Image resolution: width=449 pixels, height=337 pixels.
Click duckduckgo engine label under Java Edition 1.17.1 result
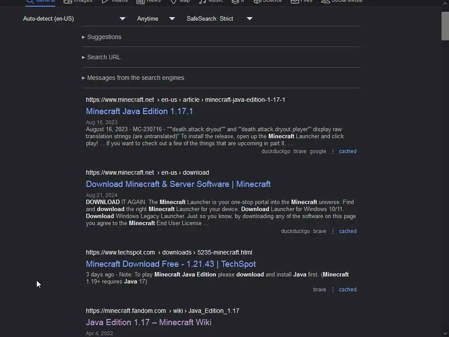[275, 151]
